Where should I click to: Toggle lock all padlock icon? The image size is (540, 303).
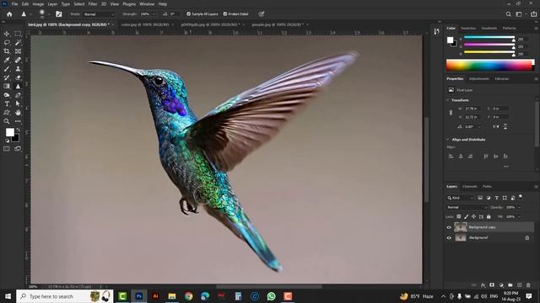point(489,216)
